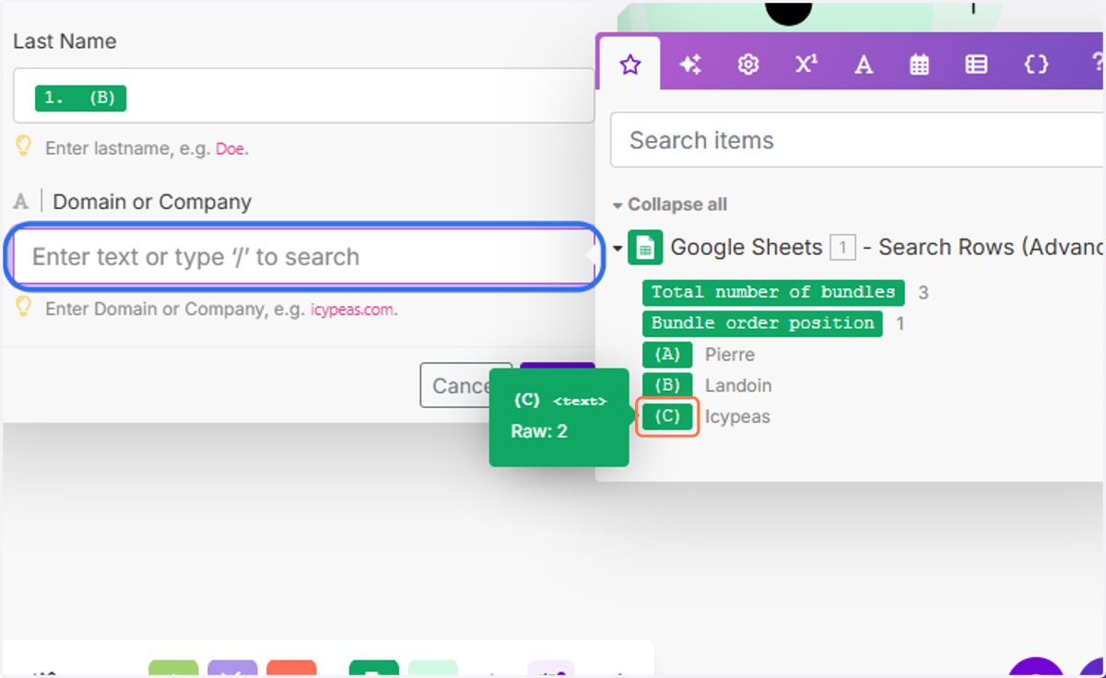The width and height of the screenshot is (1106, 678).
Task: Click the Last Name input field
Action: click(304, 96)
